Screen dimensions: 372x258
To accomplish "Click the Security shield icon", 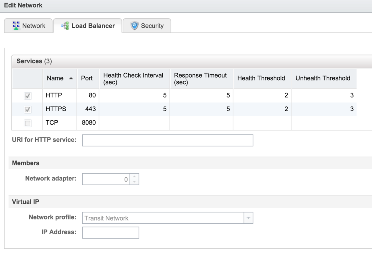I will tap(134, 26).
